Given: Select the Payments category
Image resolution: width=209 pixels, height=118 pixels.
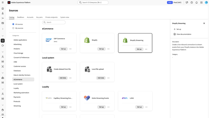Looking at the screenshot, I should (17, 97).
